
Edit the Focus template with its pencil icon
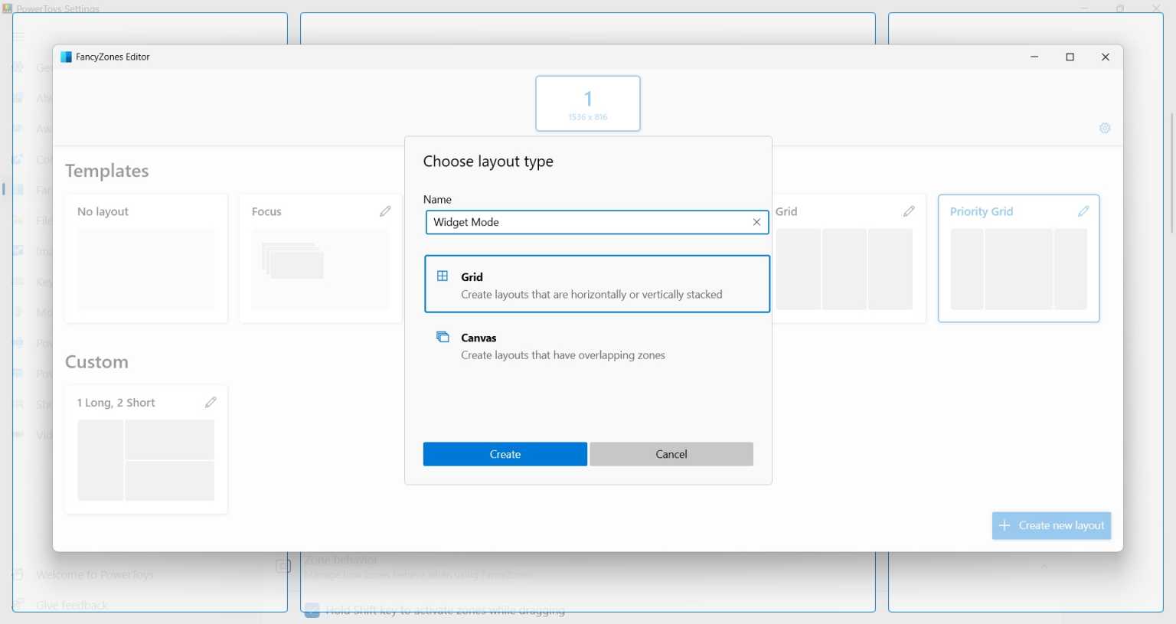[385, 211]
